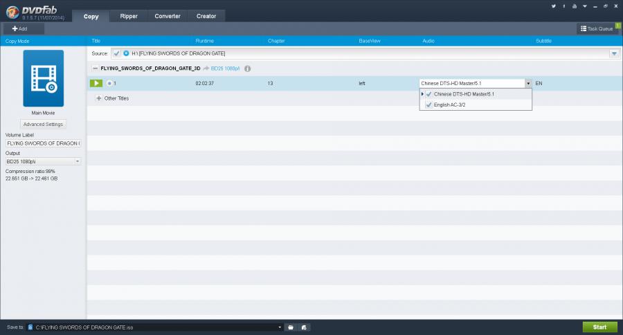Show disc info via the info icon
This screenshot has width=623, height=335.
point(248,69)
